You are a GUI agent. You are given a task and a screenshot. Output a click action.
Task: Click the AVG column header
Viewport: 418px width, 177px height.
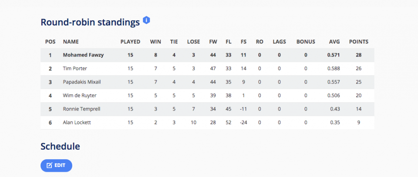(334, 42)
